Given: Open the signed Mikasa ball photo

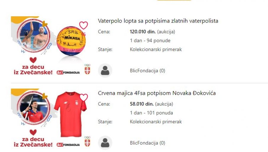Looking at the screenshot, I should (x=71, y=41).
